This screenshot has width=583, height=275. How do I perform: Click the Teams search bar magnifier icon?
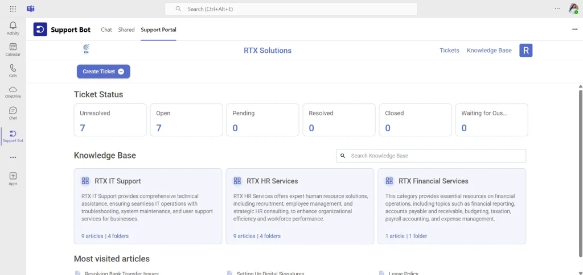(178, 9)
